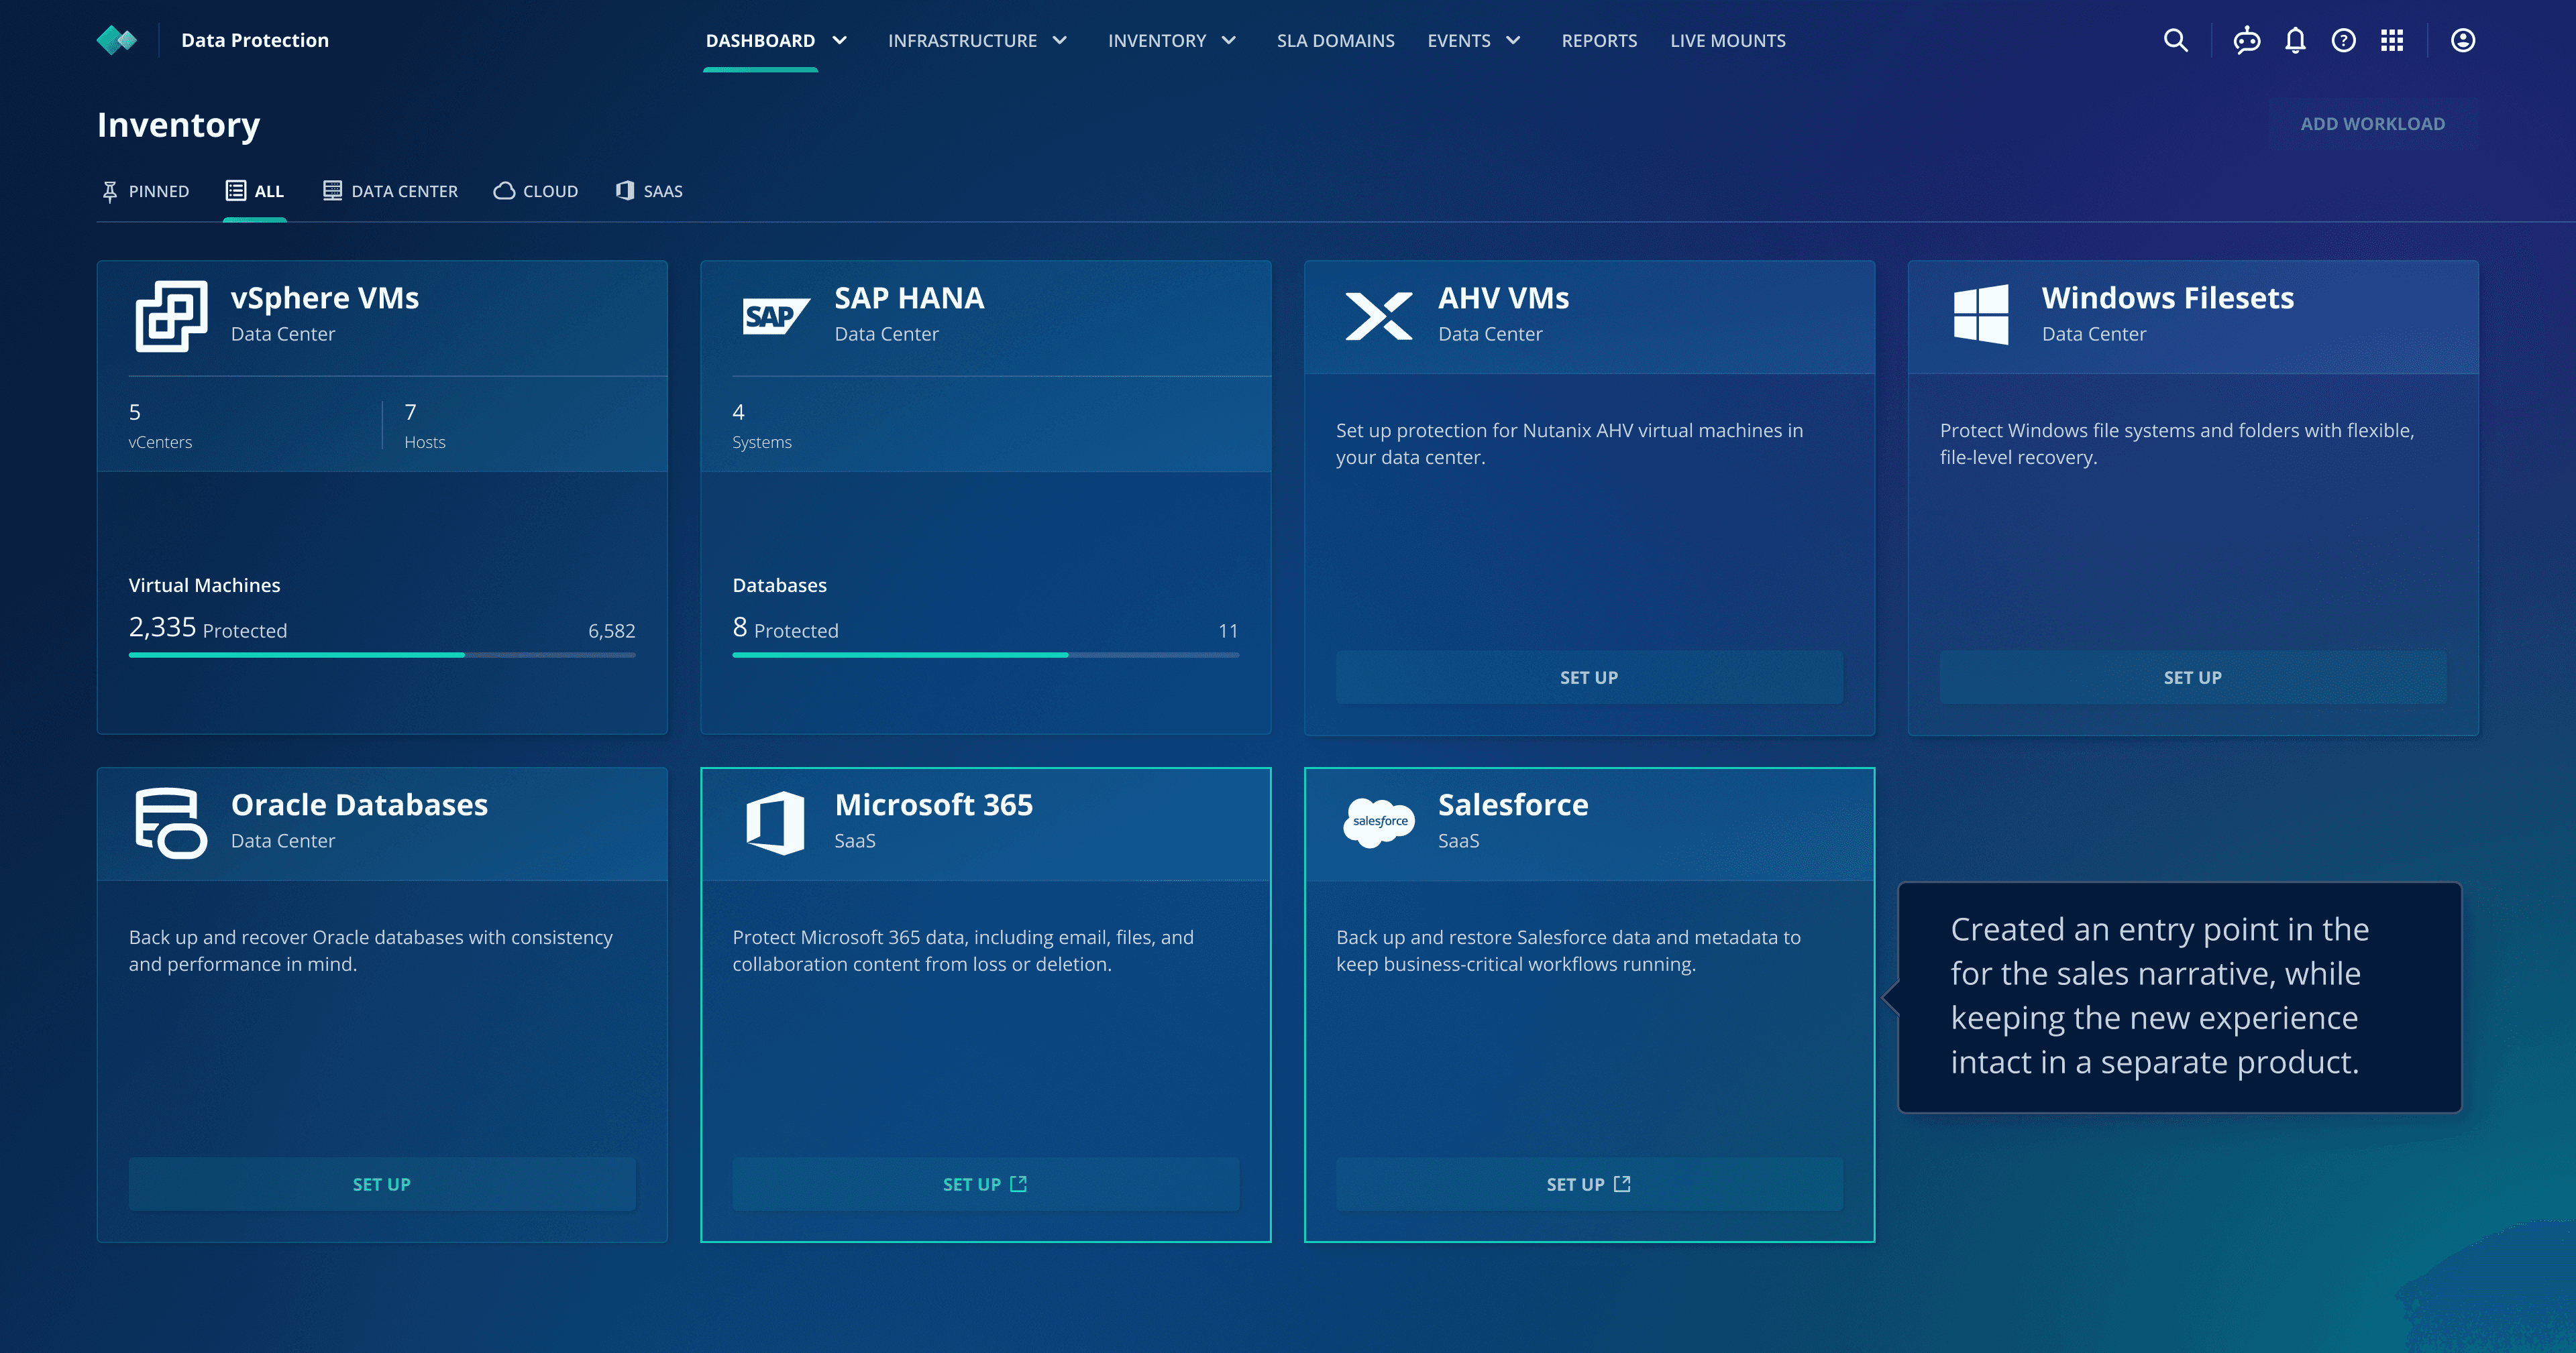Open the notifications bell

(x=2295, y=40)
